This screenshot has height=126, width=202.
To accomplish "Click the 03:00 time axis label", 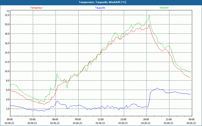I will [x=33, y=119].
